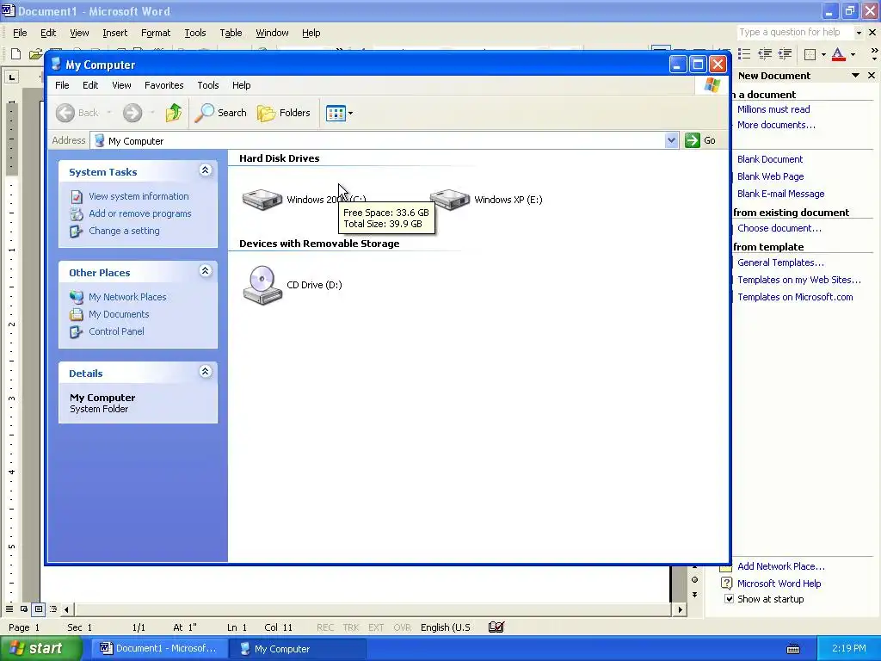Open the Font Color dropdown arrow
The width and height of the screenshot is (881, 661).
[853, 54]
